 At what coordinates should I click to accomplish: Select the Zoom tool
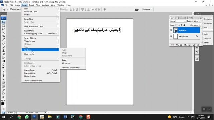[x=4, y=97]
